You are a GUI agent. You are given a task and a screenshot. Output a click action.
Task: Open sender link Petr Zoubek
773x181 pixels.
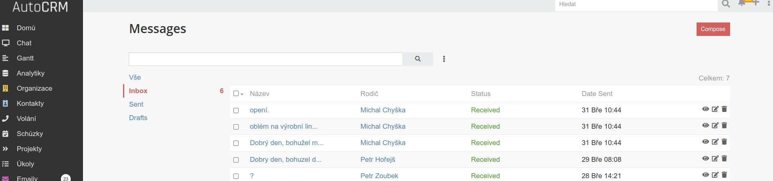[379, 176]
